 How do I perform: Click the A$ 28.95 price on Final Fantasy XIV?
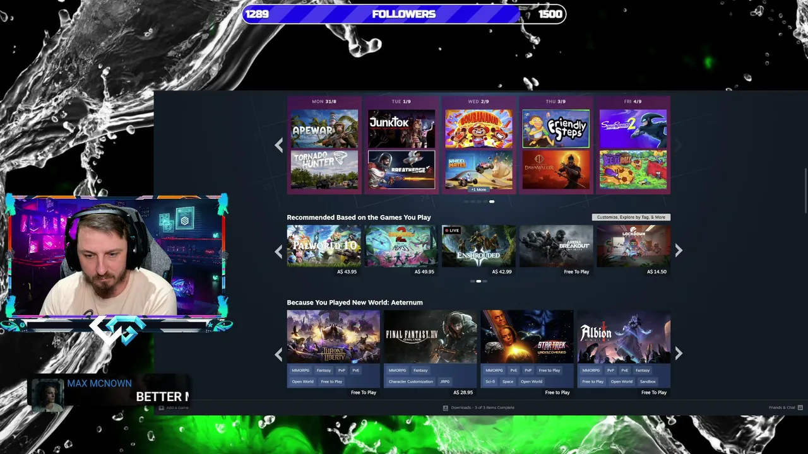pyautogui.click(x=463, y=393)
